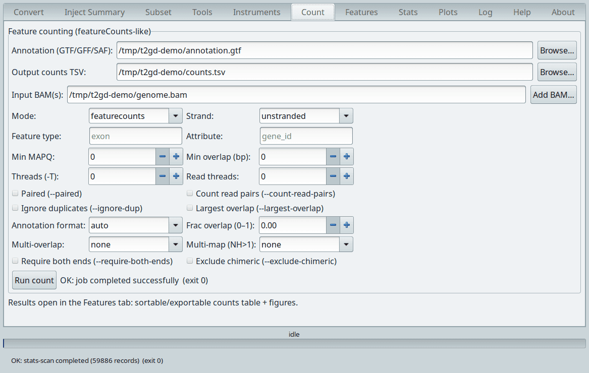
Task: Click the Min overlap (bp) value field
Action: click(x=293, y=156)
